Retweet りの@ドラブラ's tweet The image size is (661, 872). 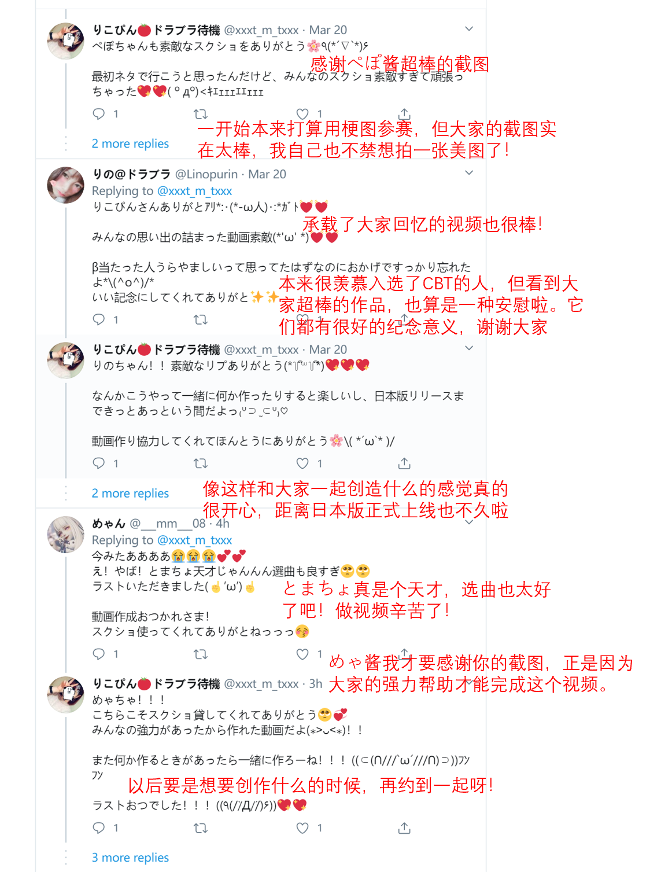(201, 319)
